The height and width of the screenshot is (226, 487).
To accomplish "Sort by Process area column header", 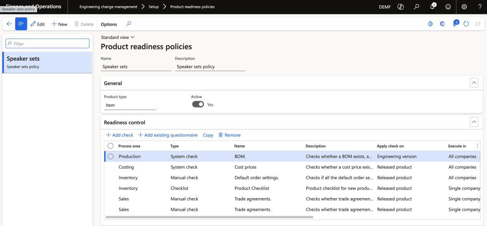I will [129, 146].
